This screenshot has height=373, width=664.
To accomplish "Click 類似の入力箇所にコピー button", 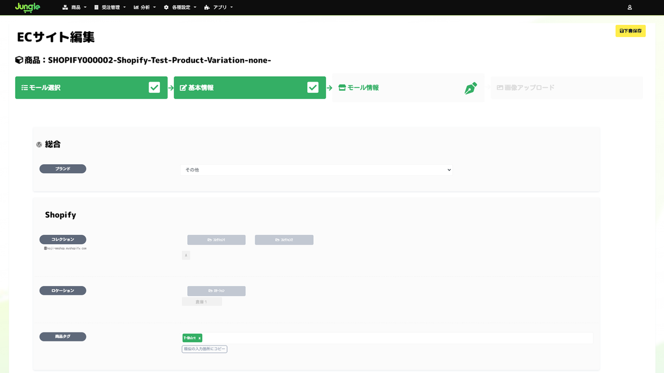I will click(x=204, y=349).
